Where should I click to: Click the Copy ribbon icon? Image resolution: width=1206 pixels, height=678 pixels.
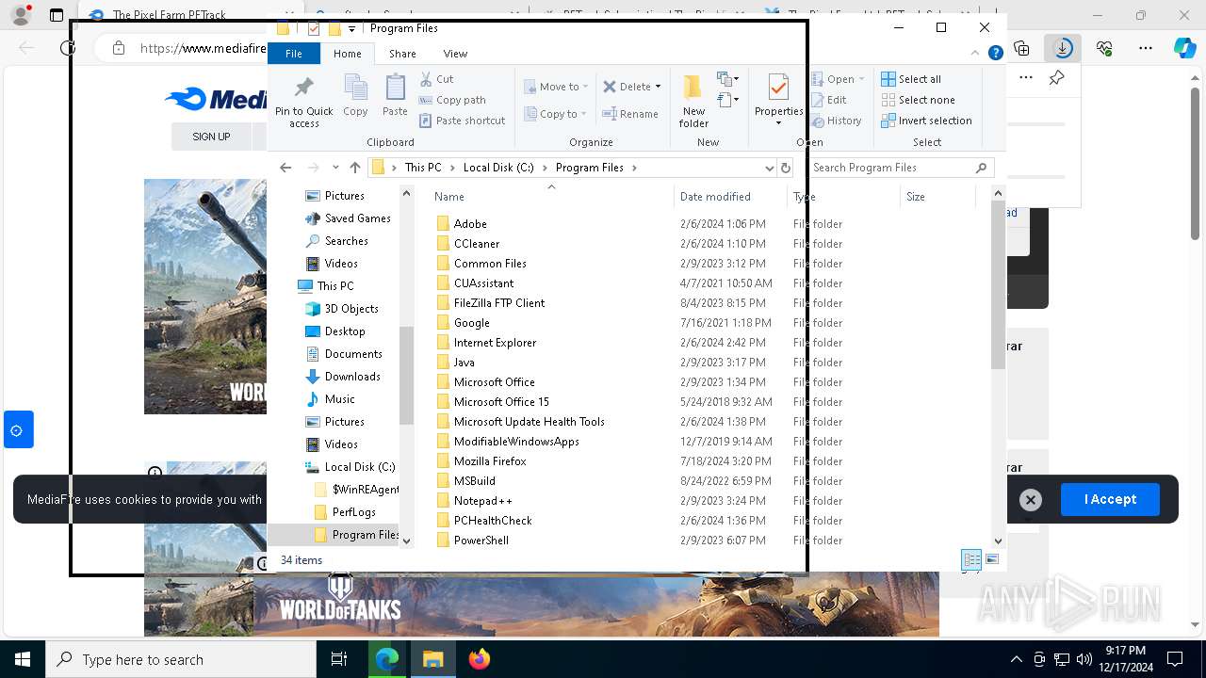(x=355, y=95)
